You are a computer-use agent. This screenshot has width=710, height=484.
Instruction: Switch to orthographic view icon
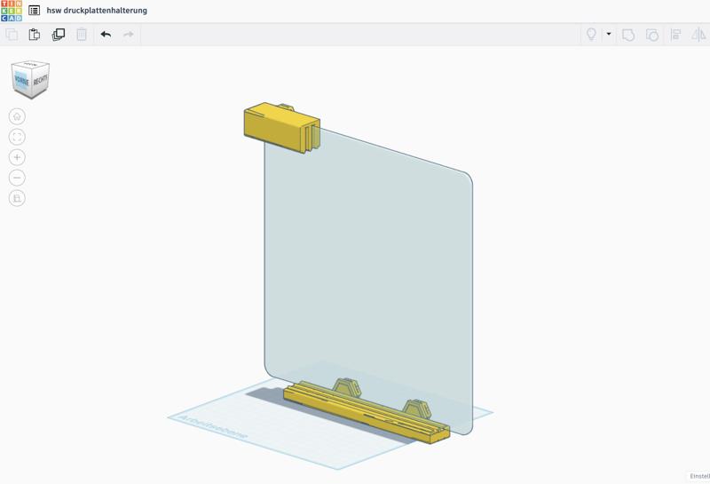tap(17, 198)
